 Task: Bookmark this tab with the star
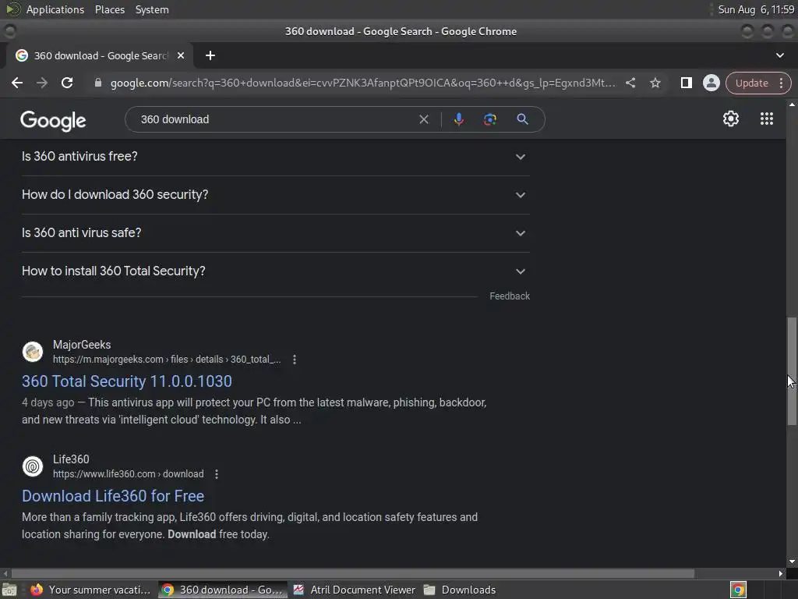(x=655, y=83)
